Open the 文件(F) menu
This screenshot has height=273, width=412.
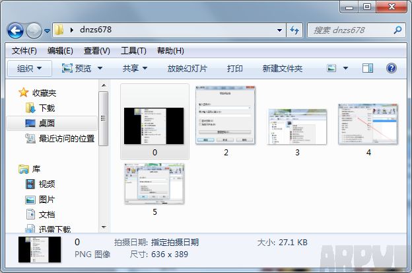[x=24, y=50]
